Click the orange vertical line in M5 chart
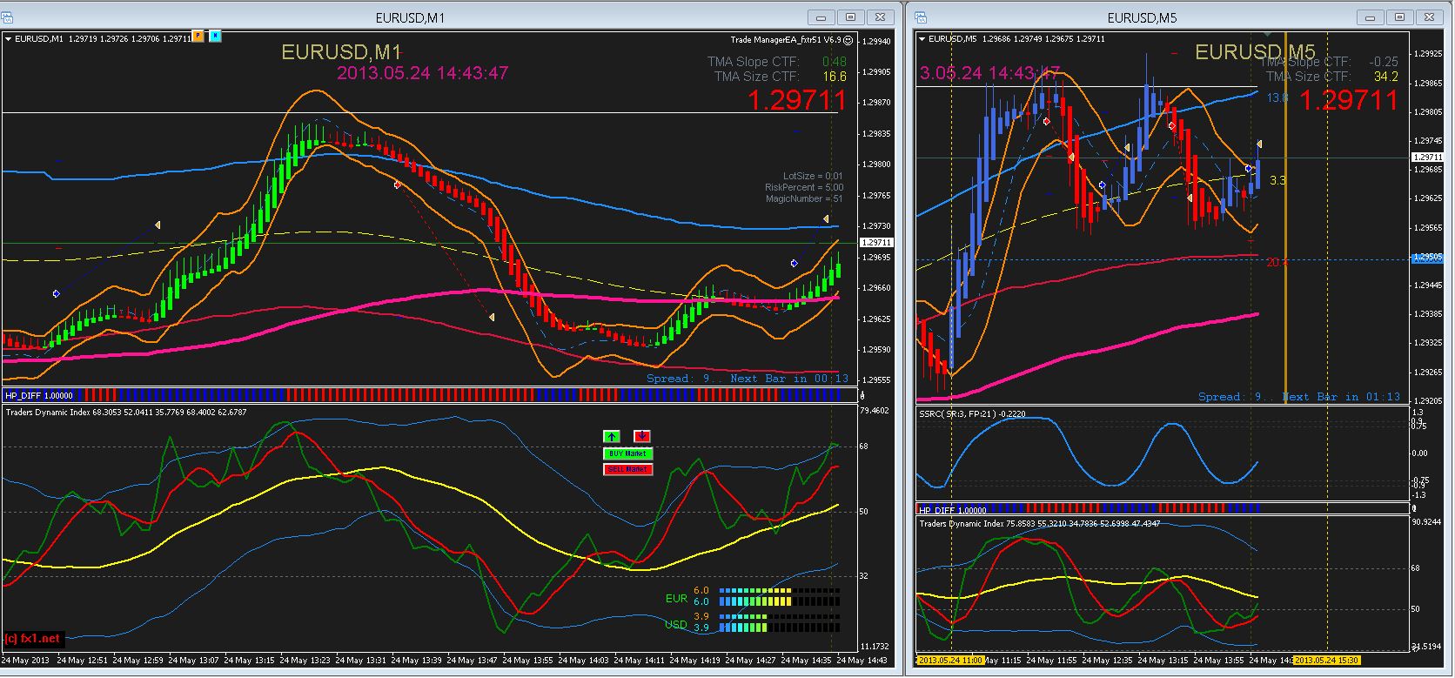 pos(1285,218)
